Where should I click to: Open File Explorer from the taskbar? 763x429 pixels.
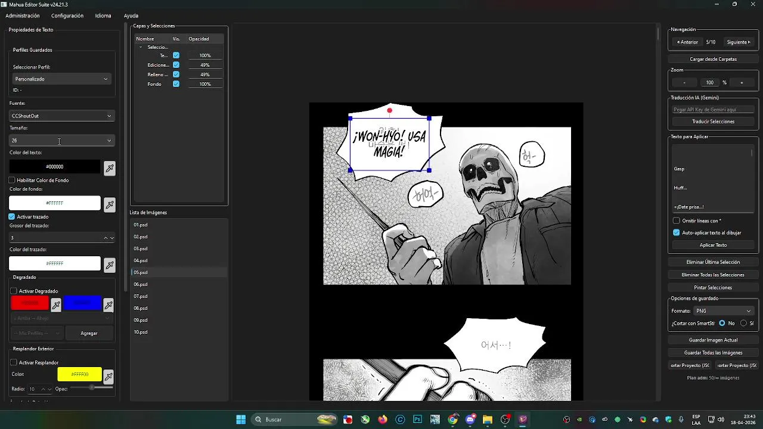pyautogui.click(x=488, y=419)
